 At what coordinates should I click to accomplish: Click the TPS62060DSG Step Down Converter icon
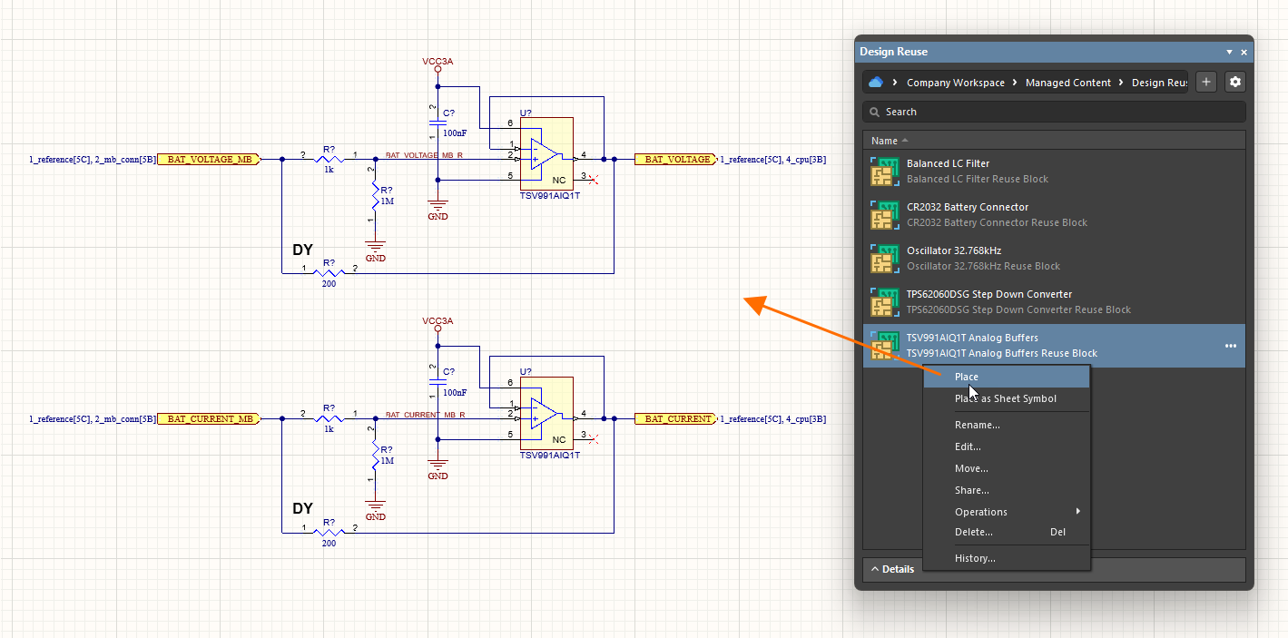(883, 301)
